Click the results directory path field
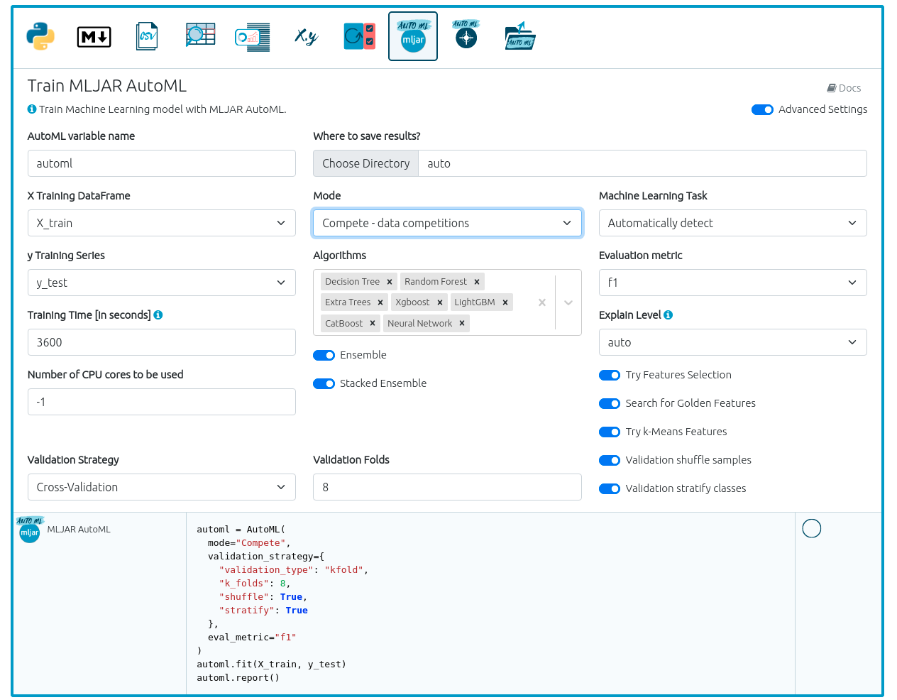The height and width of the screenshot is (700, 897). [x=643, y=163]
